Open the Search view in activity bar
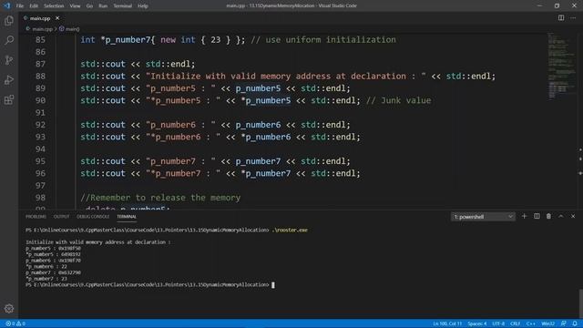 click(9, 40)
